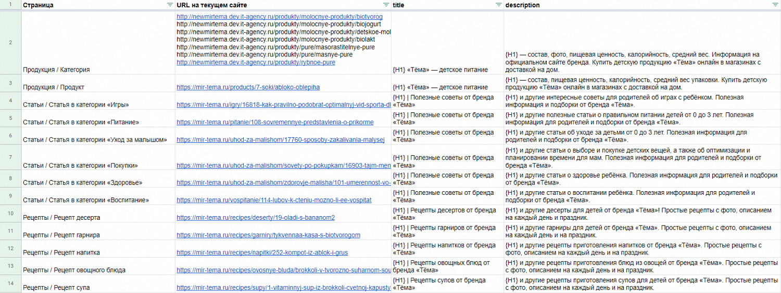Select cell Рецепты / Рецепт напитка
Screen dimensions: 781x293
[98, 249]
